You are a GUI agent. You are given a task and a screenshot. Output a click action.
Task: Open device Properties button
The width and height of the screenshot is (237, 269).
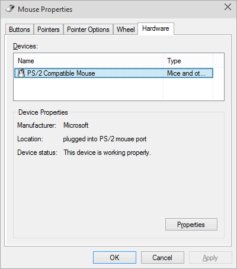(191, 224)
